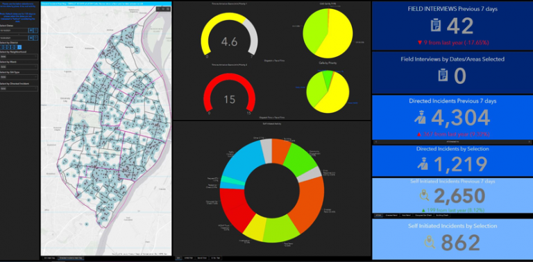This screenshot has width=533, height=262.
Task: Open the time picker for the end date
Action: click(35, 38)
